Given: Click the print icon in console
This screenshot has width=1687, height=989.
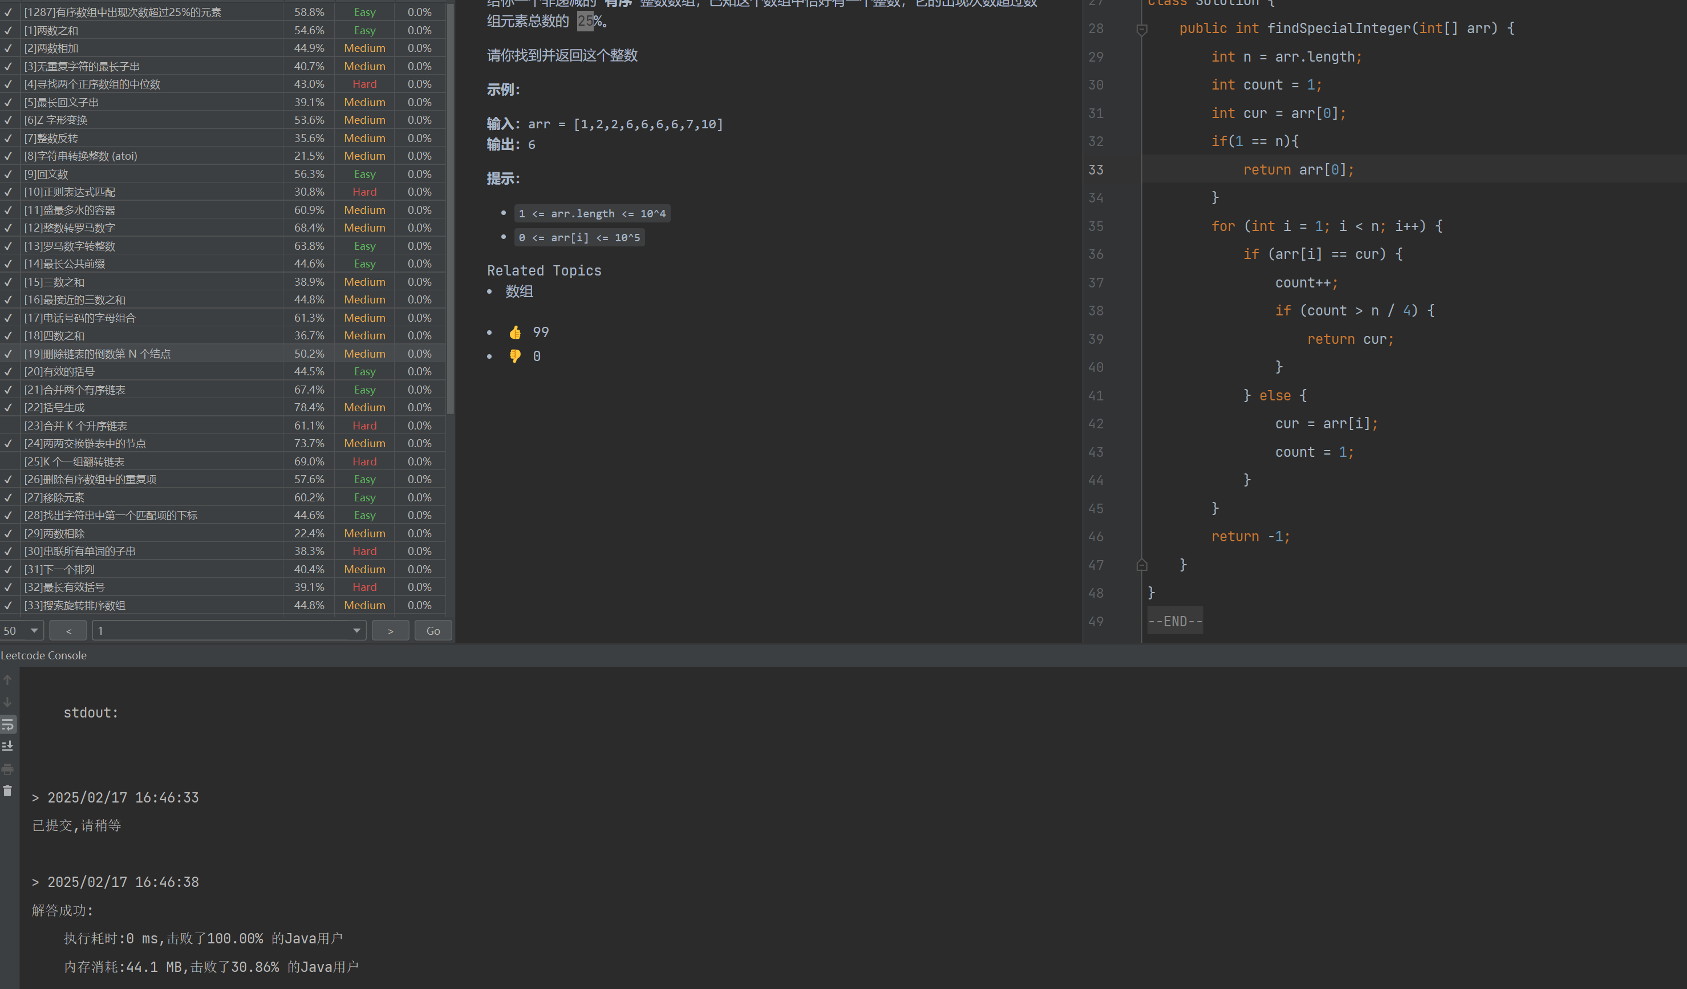Looking at the screenshot, I should [x=8, y=769].
